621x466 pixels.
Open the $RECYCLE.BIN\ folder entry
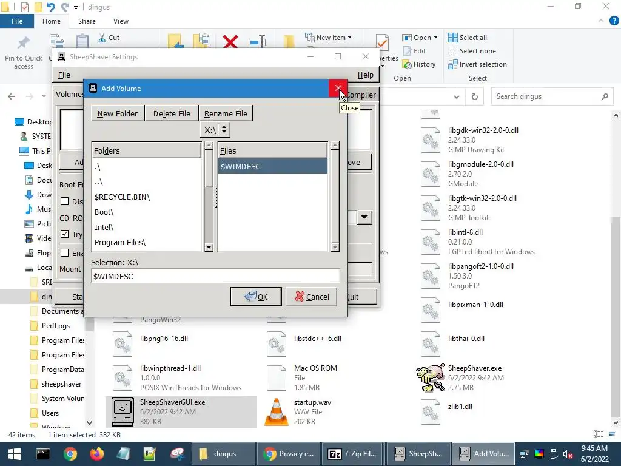(x=147, y=197)
